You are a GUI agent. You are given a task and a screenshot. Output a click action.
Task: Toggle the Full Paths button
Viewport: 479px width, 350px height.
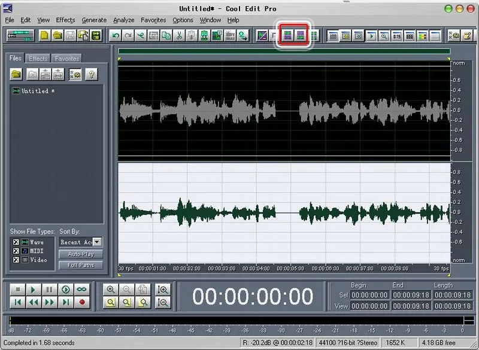(x=81, y=265)
